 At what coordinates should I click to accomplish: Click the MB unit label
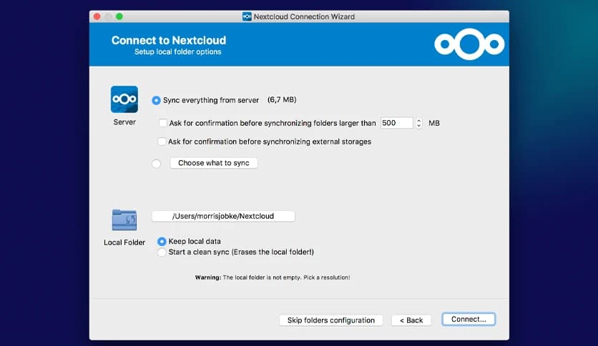click(434, 123)
